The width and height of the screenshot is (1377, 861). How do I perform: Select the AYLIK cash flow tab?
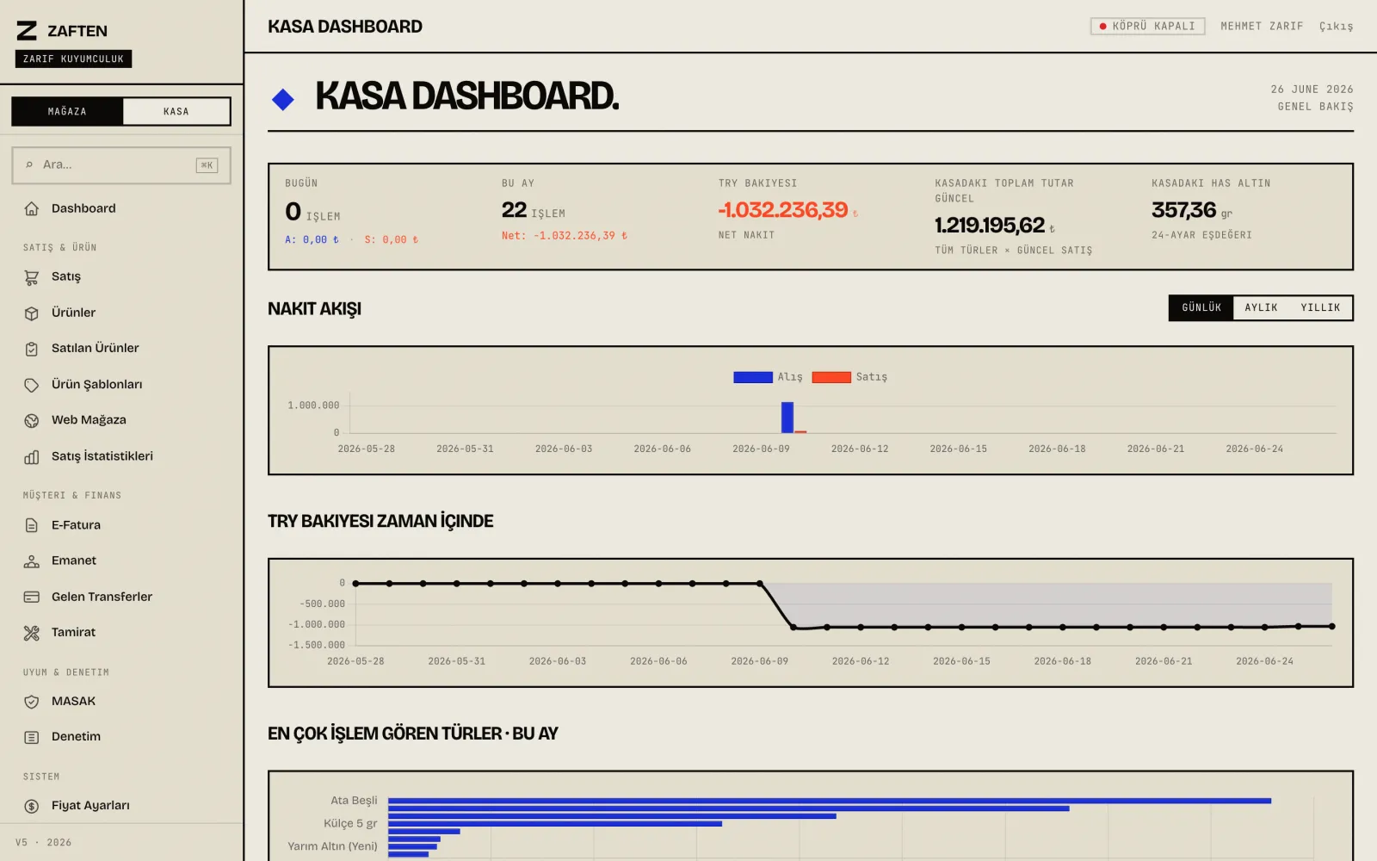(1261, 307)
